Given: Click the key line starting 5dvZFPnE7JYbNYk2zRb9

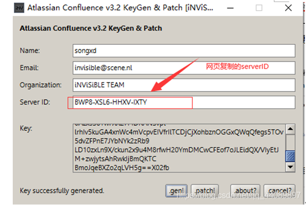Looking at the screenshot, I should click(112, 141).
